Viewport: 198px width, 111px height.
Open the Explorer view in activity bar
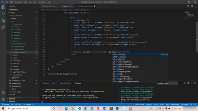click(3, 7)
